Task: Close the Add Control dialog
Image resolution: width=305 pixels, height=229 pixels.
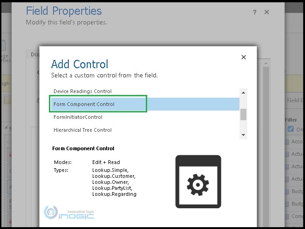Action: coord(244,58)
